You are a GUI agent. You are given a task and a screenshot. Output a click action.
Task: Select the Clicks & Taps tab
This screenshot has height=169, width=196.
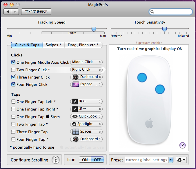(27, 45)
